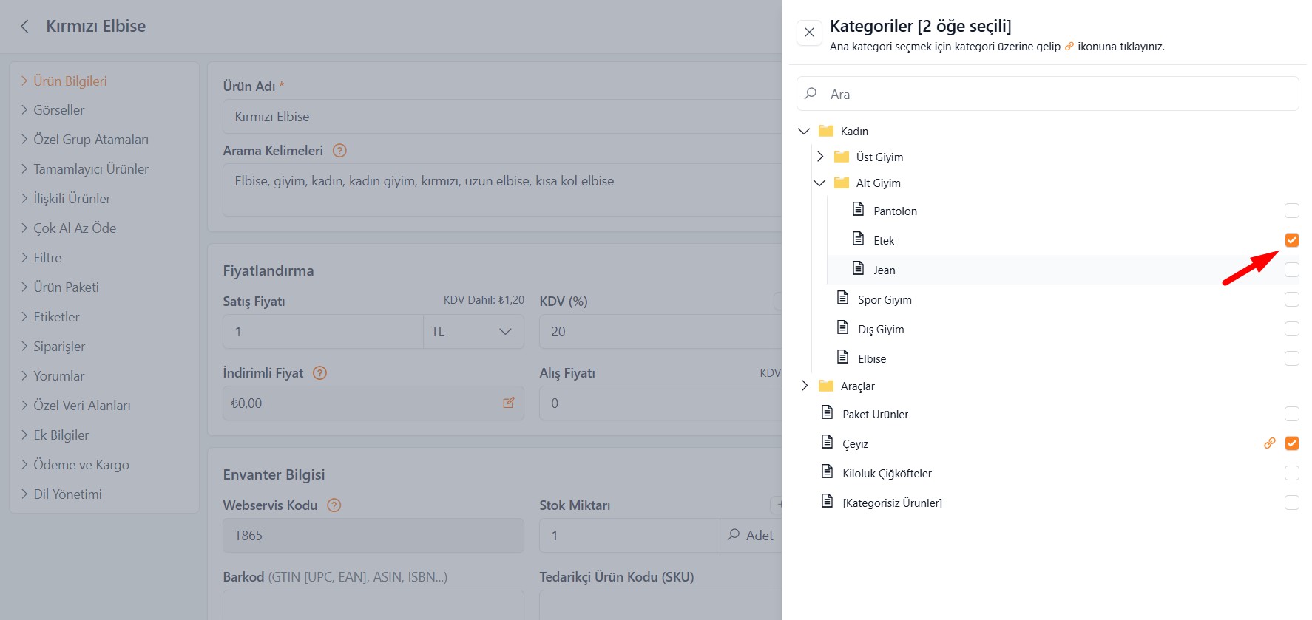This screenshot has height=620, width=1312.
Task: Expand the Üst Giyim folder
Action: 820,157
